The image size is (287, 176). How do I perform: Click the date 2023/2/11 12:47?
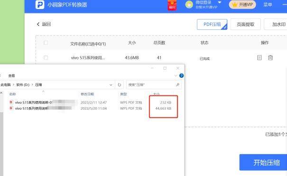94,102
